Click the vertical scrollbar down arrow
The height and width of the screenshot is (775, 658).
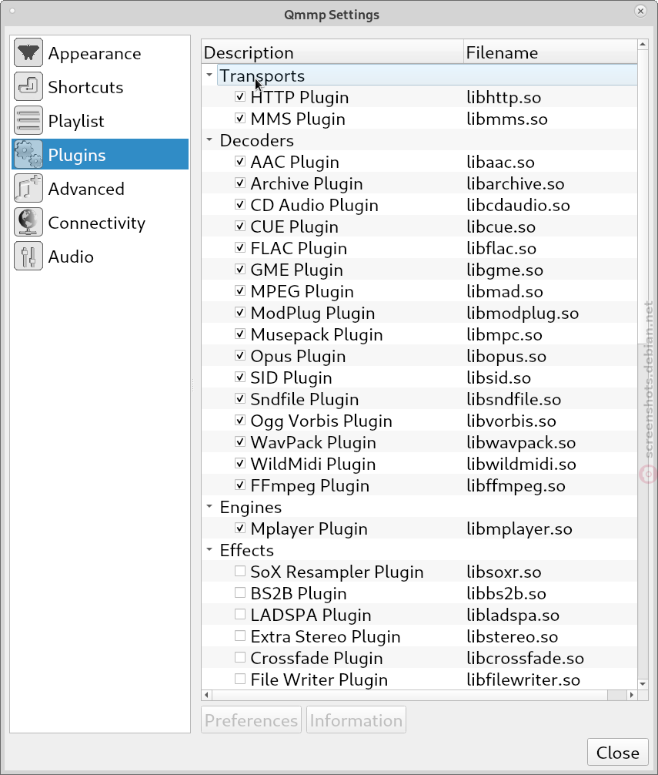643,684
